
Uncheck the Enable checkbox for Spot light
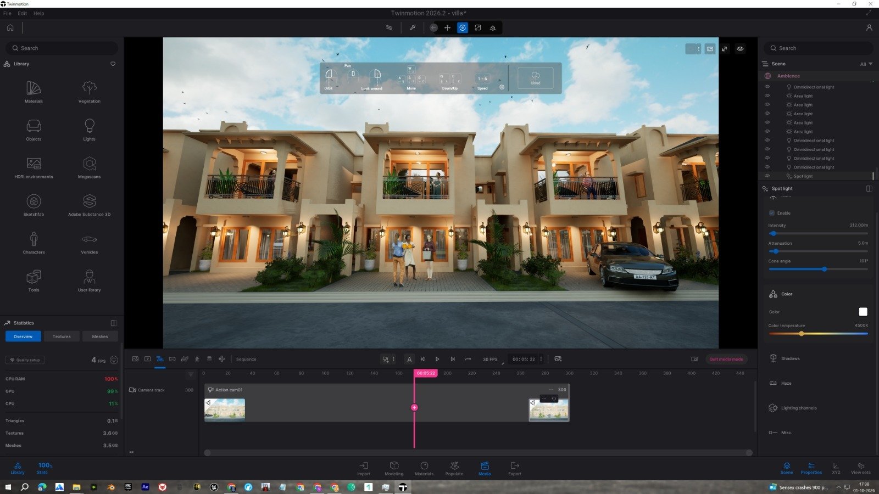click(x=772, y=213)
